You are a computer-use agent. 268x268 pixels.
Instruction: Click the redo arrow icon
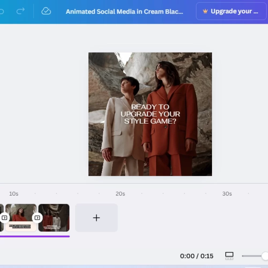20,11
